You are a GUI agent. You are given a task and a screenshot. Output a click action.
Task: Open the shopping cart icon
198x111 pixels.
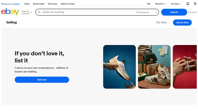195,4
